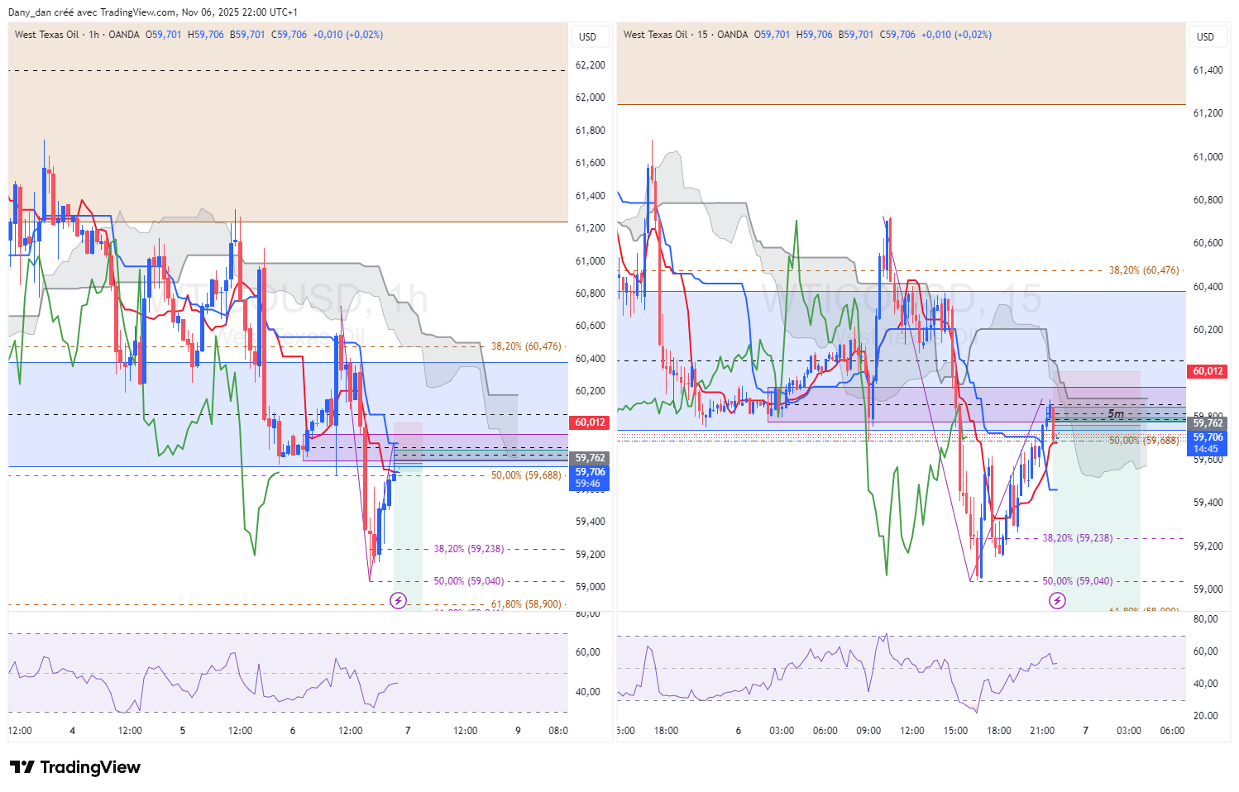Select the 'West Texas Oil · 15 · OANDA' title

(x=686, y=35)
